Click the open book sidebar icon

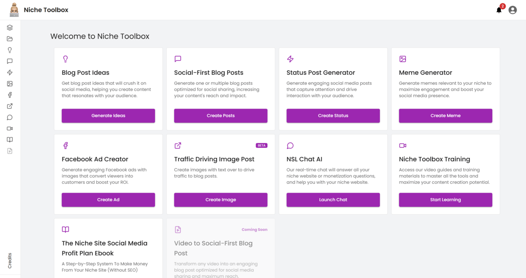click(x=10, y=139)
